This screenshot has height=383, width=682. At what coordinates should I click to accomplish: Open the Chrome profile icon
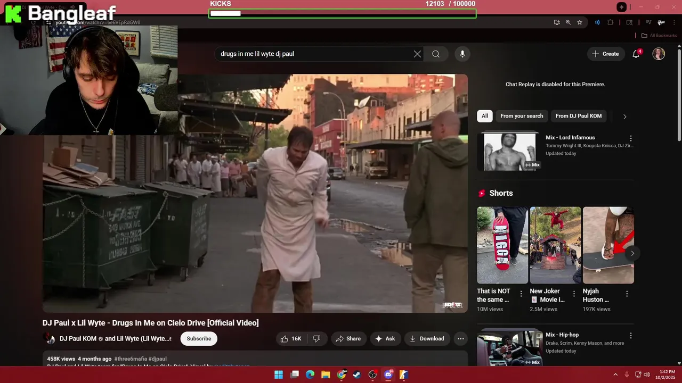point(661,22)
